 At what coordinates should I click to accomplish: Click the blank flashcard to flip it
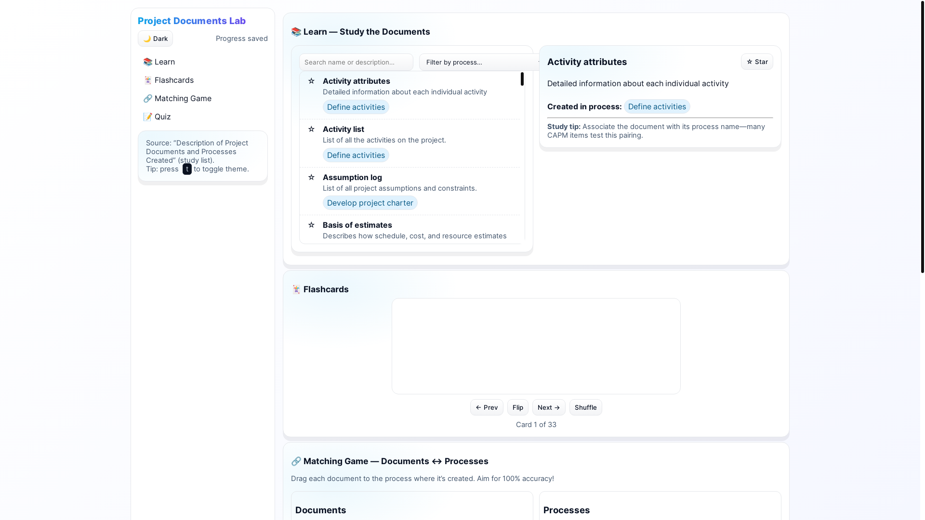536,346
